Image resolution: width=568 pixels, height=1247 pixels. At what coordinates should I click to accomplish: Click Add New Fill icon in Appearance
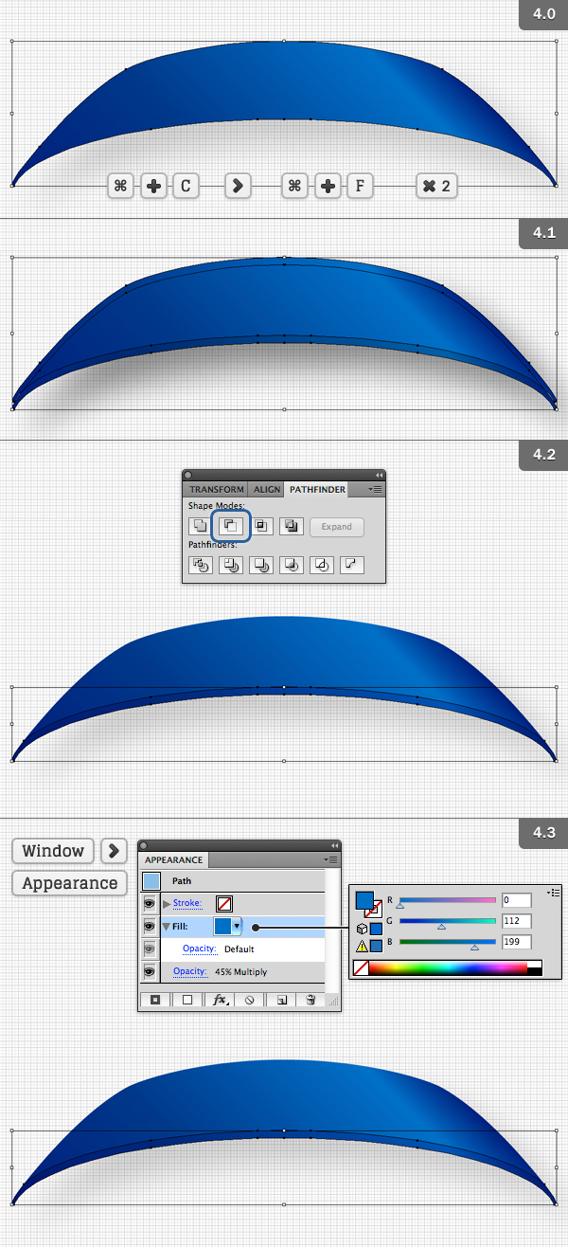[187, 999]
